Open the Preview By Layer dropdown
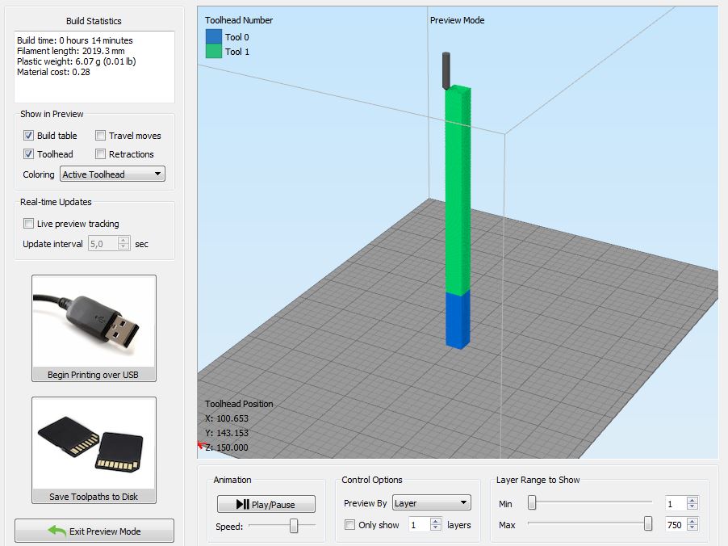 [x=431, y=503]
